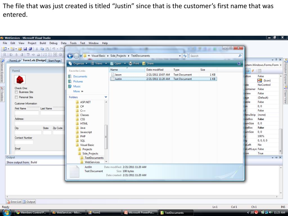Image resolution: width=288 pixels, height=216 pixels.
Task: Click the red dice picture on Form1
Action: pos(20,80)
